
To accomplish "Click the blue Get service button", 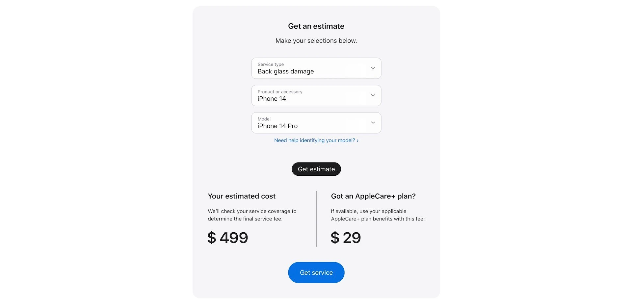I will [x=316, y=273].
